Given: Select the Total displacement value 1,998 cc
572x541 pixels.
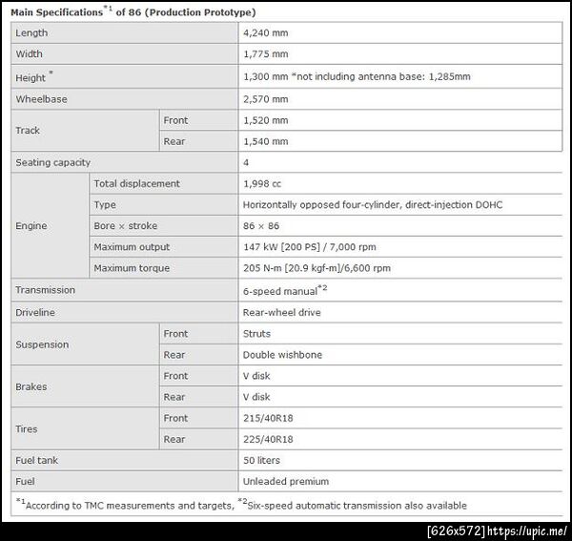Looking at the screenshot, I should pyautogui.click(x=263, y=183).
